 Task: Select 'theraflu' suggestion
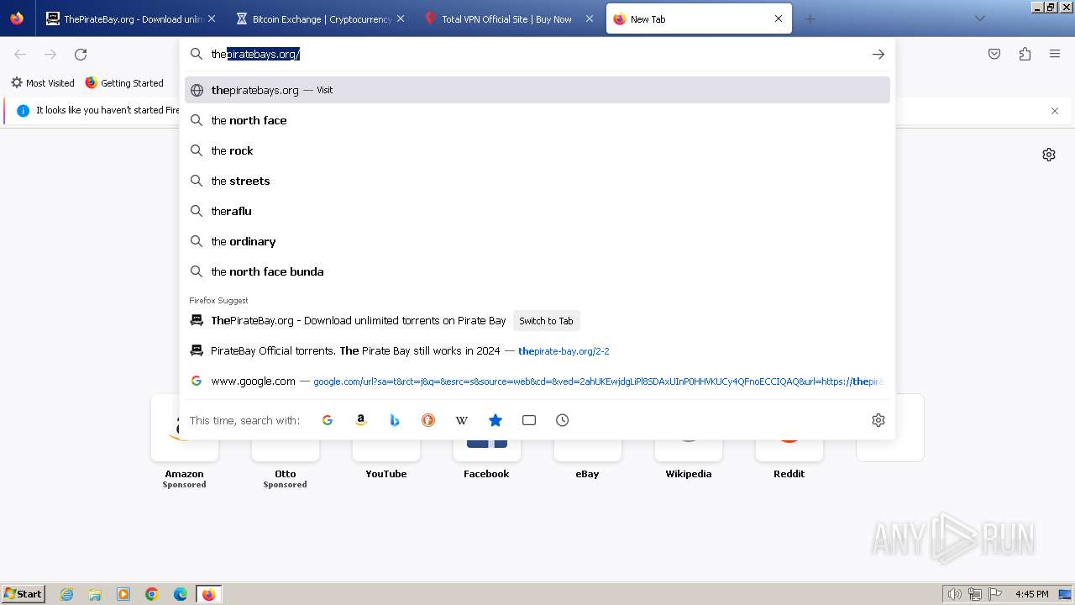pyautogui.click(x=537, y=211)
